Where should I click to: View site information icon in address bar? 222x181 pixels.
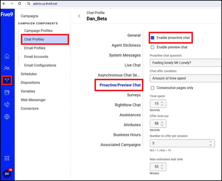coord(29,4)
